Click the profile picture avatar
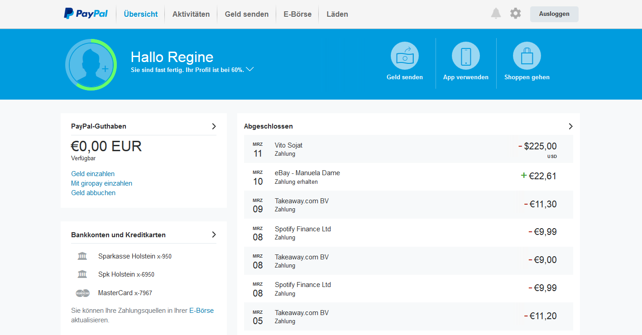Viewport: 642px width, 335px height. (91, 64)
